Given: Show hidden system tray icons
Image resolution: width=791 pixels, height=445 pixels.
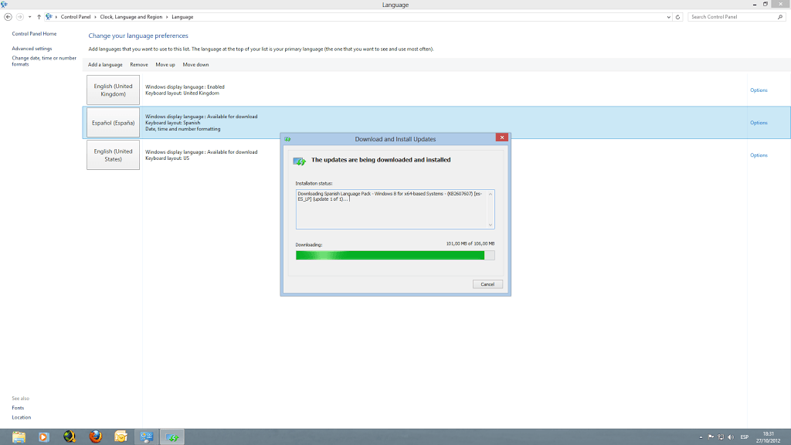Looking at the screenshot, I should [x=701, y=437].
